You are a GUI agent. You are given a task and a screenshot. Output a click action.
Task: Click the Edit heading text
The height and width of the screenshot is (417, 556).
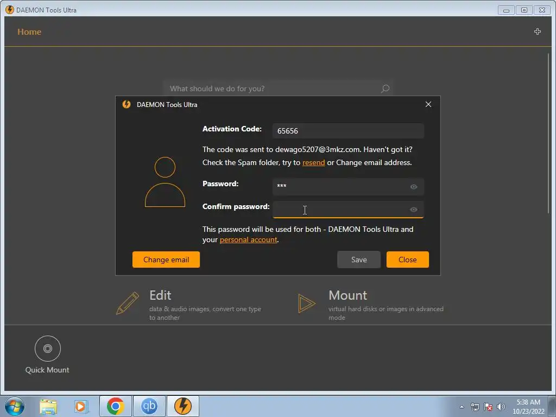click(160, 295)
